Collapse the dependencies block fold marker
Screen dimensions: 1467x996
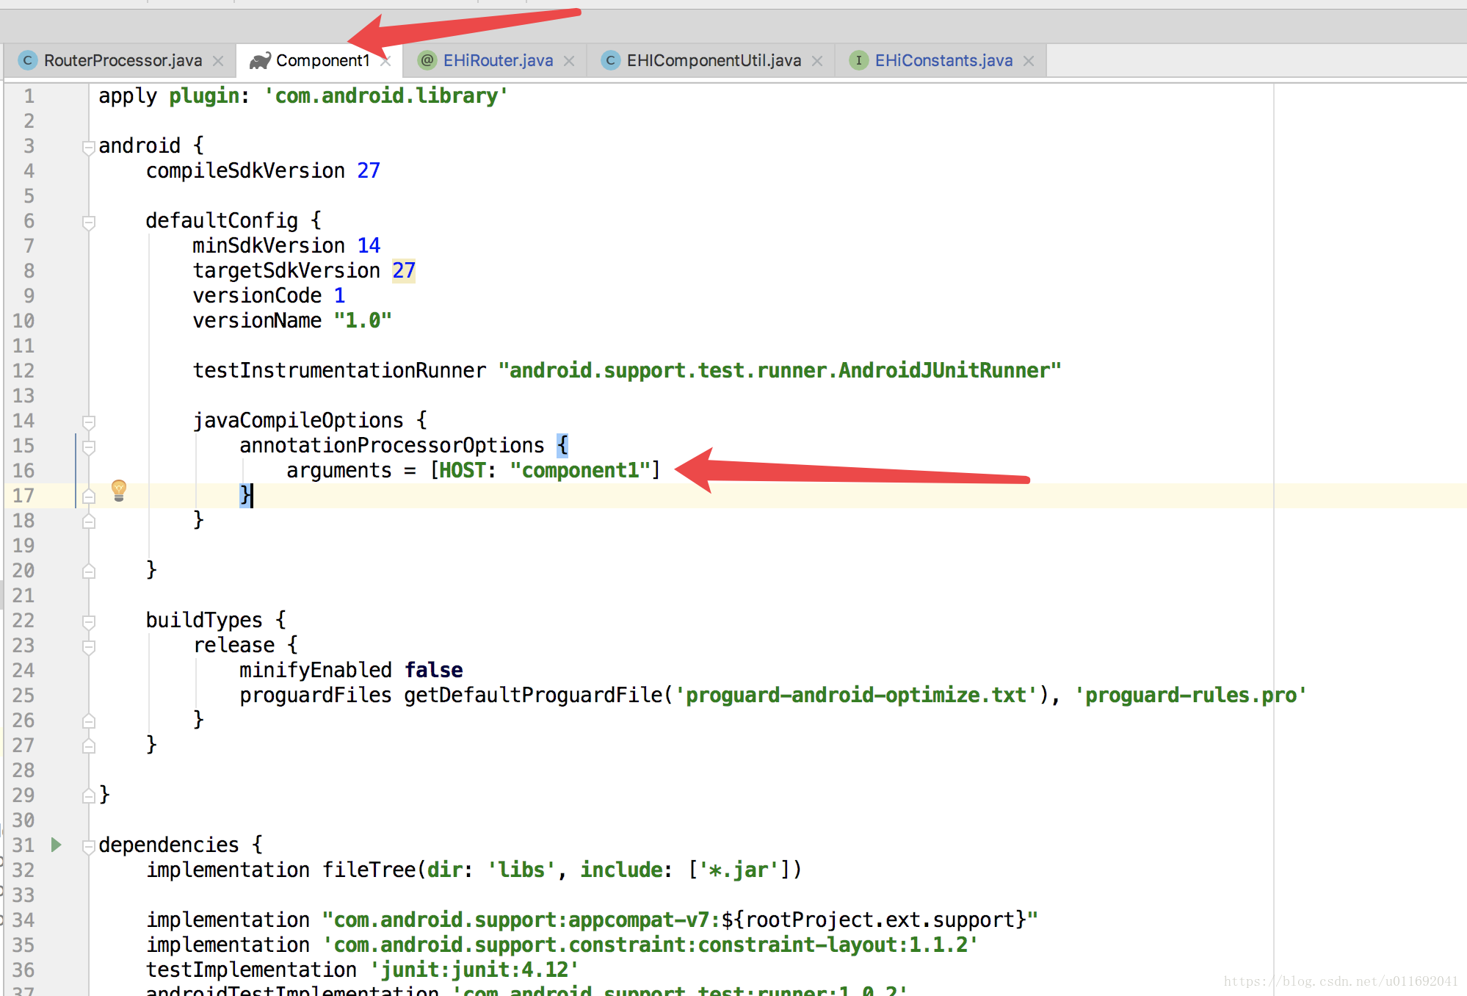click(88, 846)
